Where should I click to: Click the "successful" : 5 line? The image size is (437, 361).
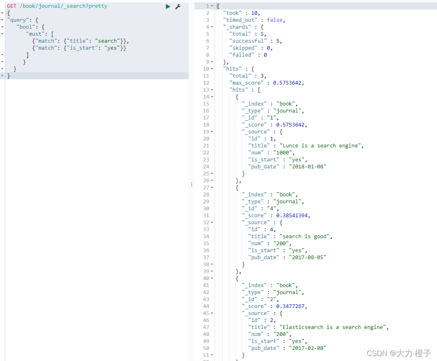coord(256,41)
